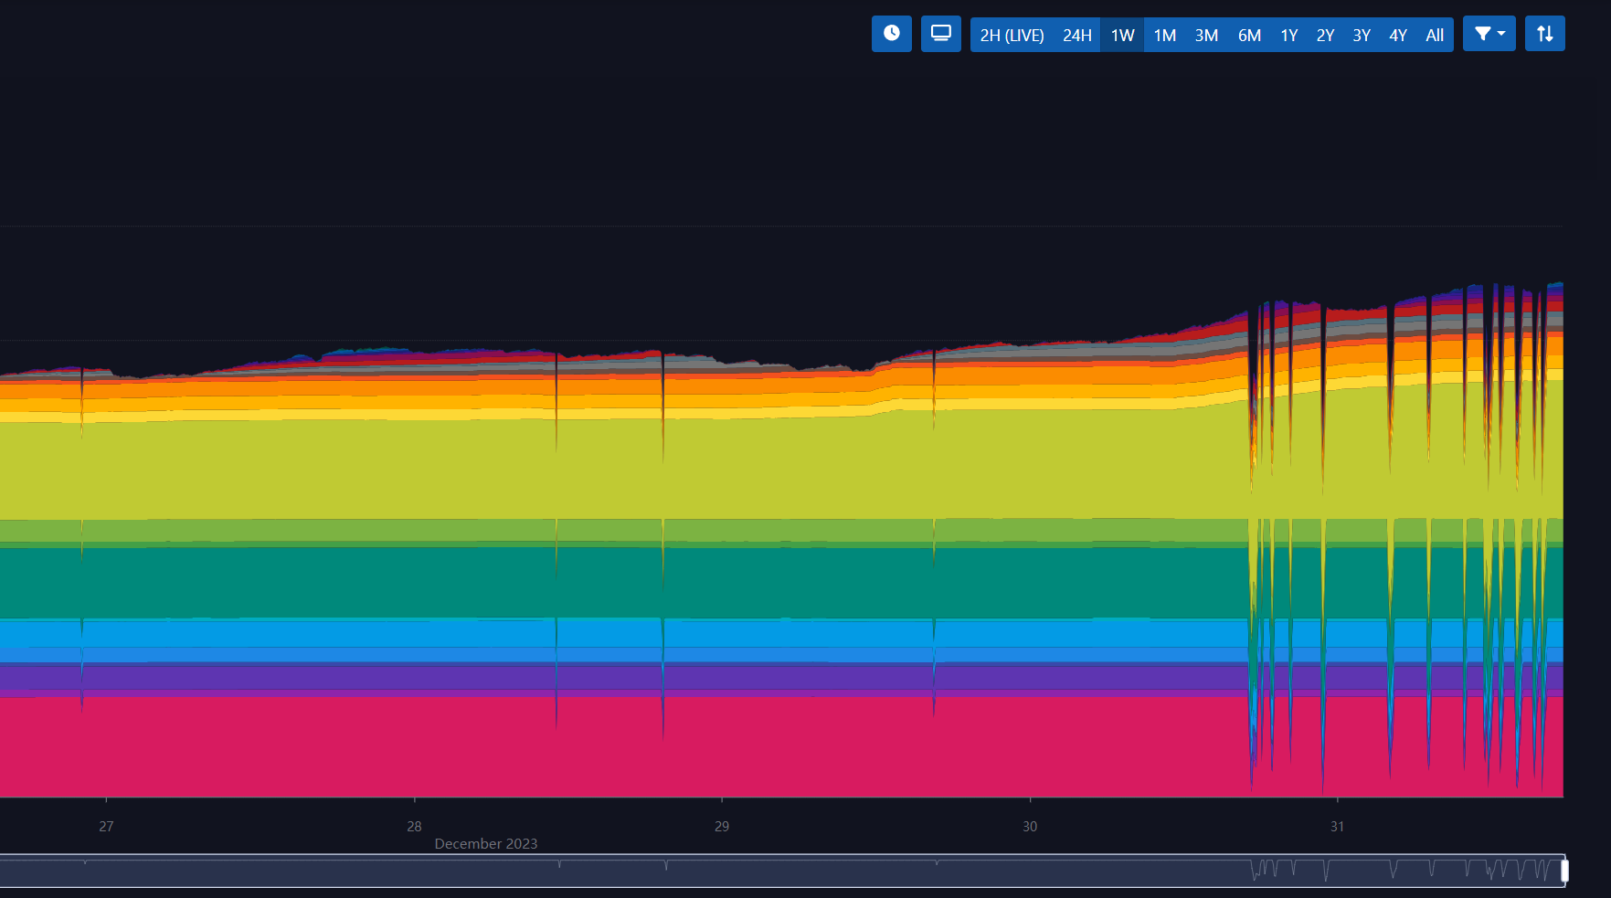1611x898 pixels.
Task: Switch to the 24H time range
Action: (x=1076, y=36)
